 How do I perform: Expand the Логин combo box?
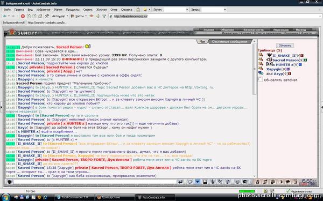(x=187, y=10)
